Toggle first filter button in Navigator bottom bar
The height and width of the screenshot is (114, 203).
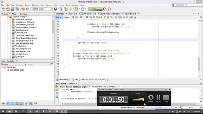pyautogui.click(x=8, y=103)
